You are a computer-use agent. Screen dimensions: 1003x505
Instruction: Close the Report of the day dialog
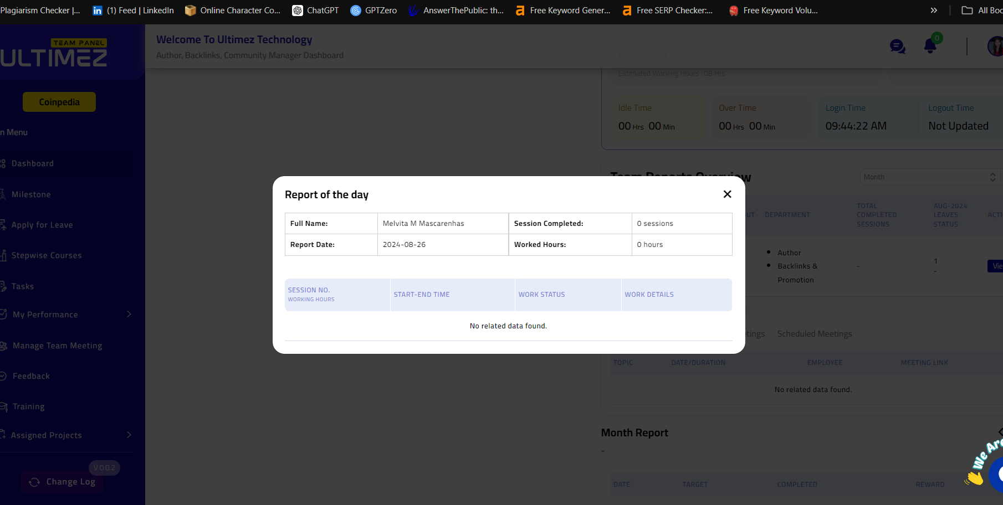point(727,194)
